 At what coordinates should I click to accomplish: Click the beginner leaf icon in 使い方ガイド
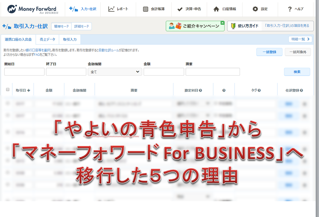[233, 26]
